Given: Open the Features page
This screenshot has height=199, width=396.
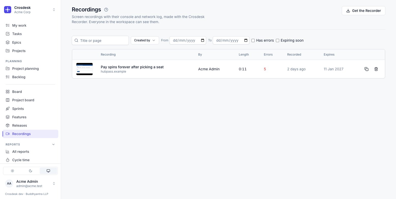Looking at the screenshot, I should click(x=31, y=117).
